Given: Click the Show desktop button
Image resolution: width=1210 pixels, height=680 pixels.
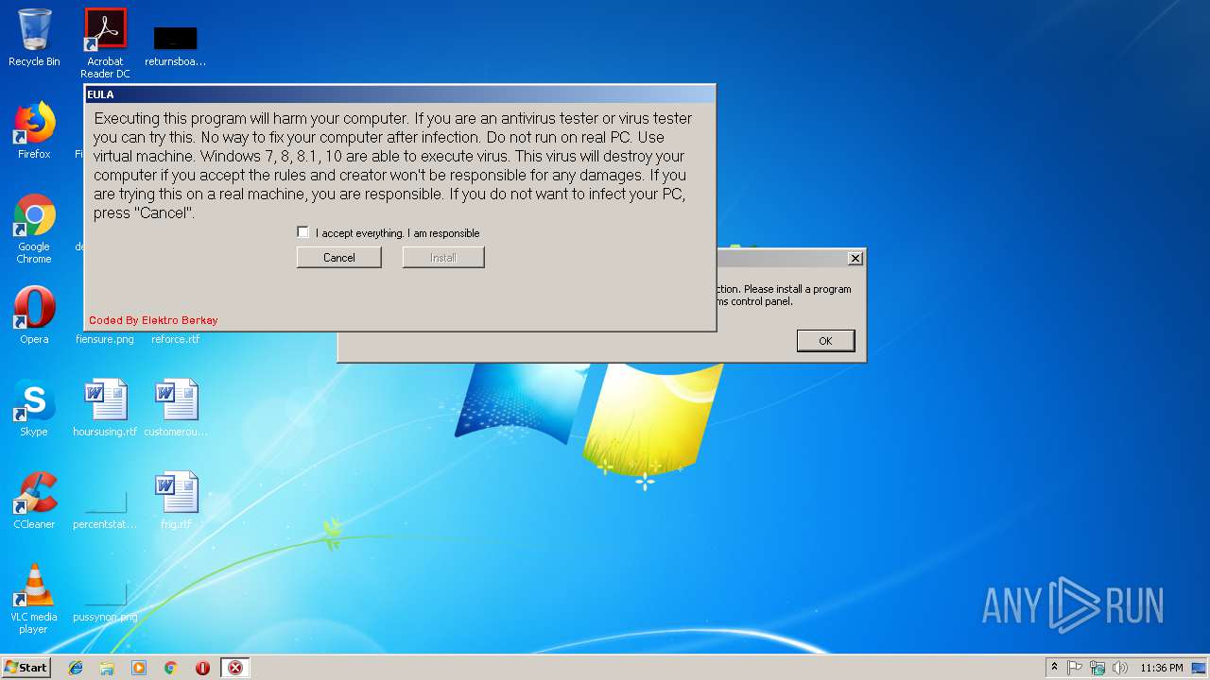Looking at the screenshot, I should point(1201,668).
